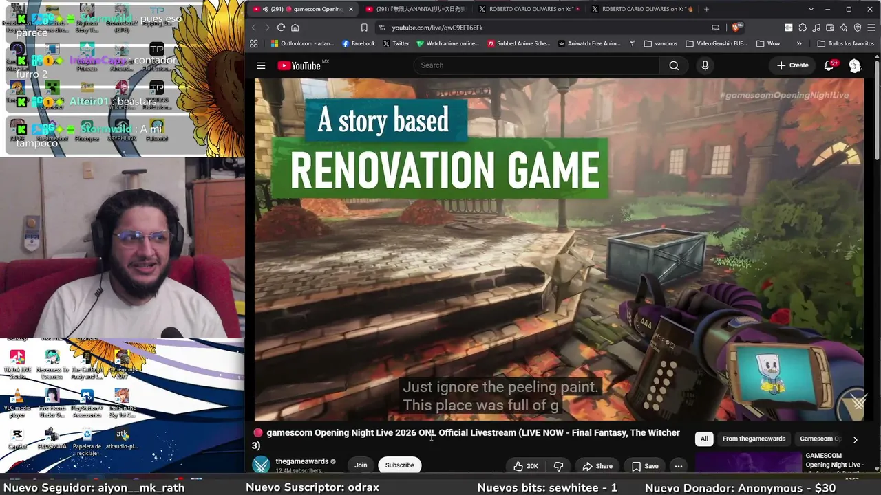This screenshot has width=881, height=495.
Task: Open atkaudio-pl desktop icon
Action: click(x=122, y=439)
